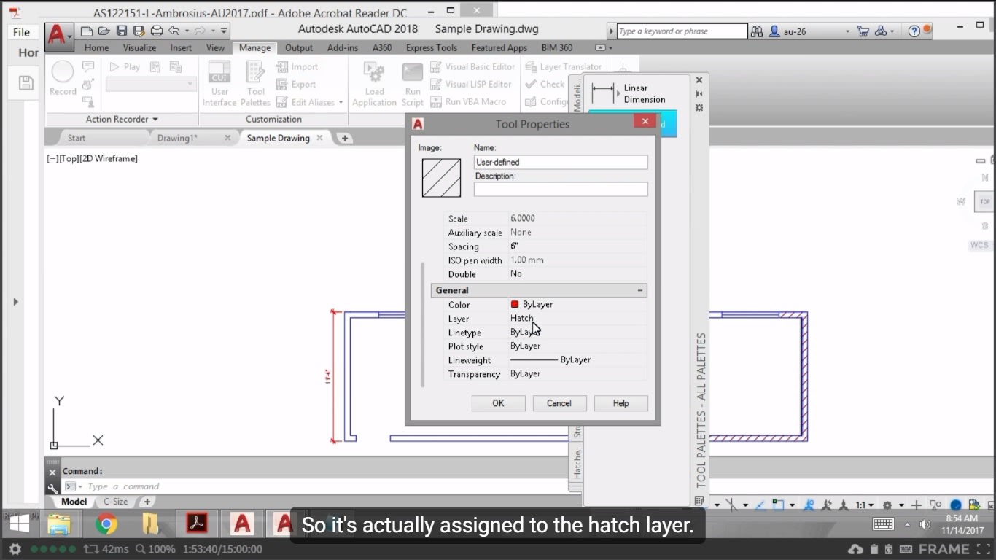
Task: Click the Help button in Tool Properties
Action: coord(620,402)
